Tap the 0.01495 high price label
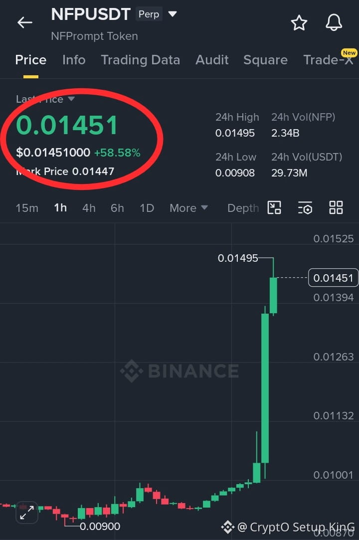 coord(238,258)
